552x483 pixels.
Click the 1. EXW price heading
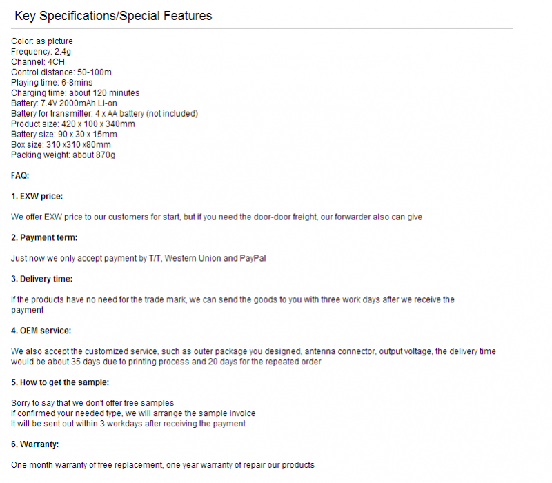point(37,197)
